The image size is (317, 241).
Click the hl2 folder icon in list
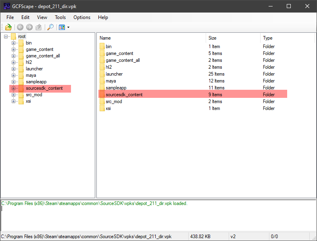102,67
